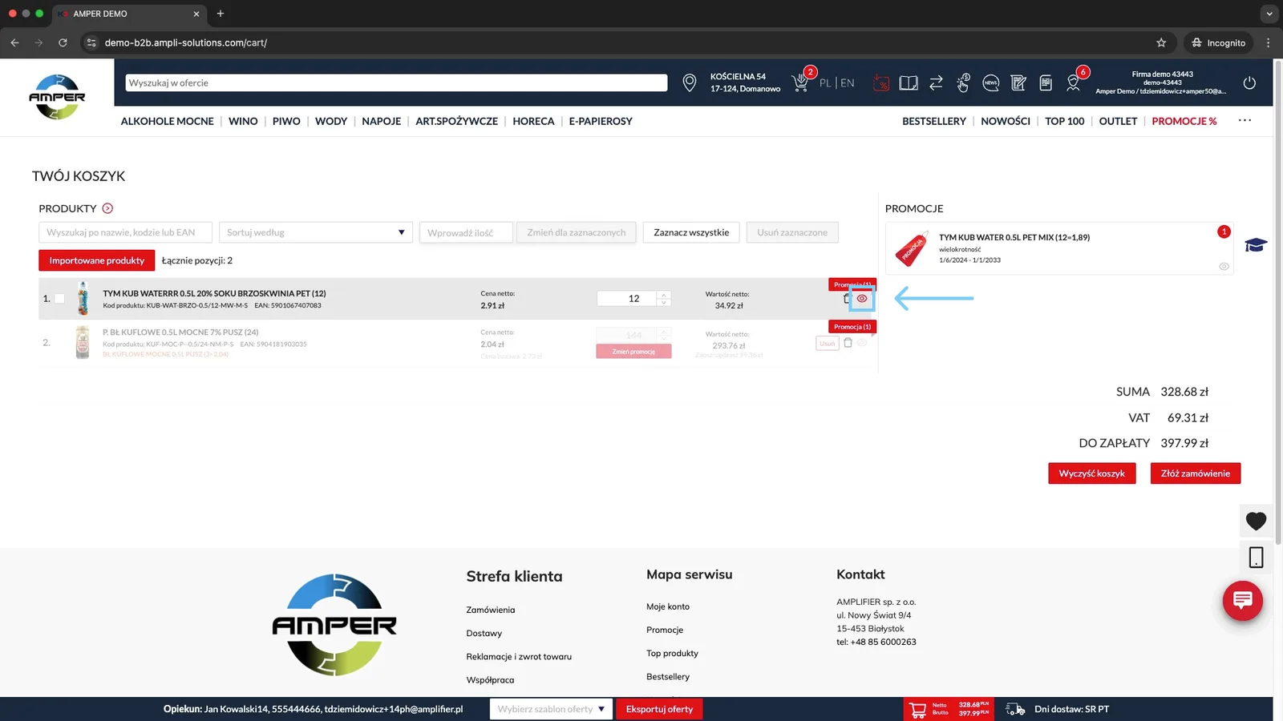Tick the checkbox for Tym Kub Water product
Image resolution: width=1283 pixels, height=721 pixels.
(59, 299)
